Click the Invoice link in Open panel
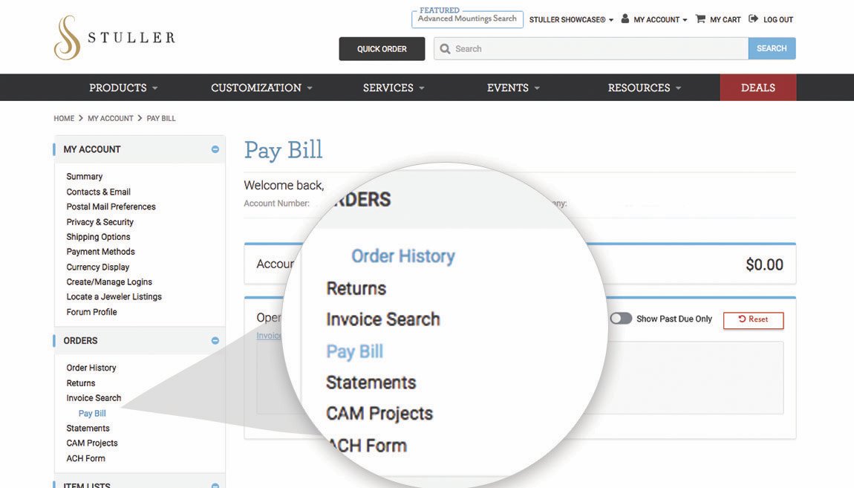The height and width of the screenshot is (488, 854). click(269, 336)
